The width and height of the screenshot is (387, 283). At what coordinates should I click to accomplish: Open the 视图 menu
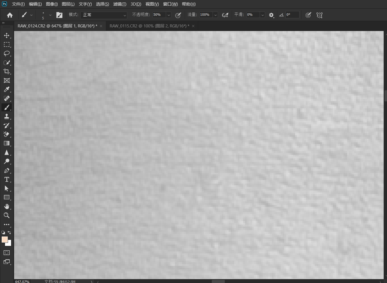pos(152,4)
